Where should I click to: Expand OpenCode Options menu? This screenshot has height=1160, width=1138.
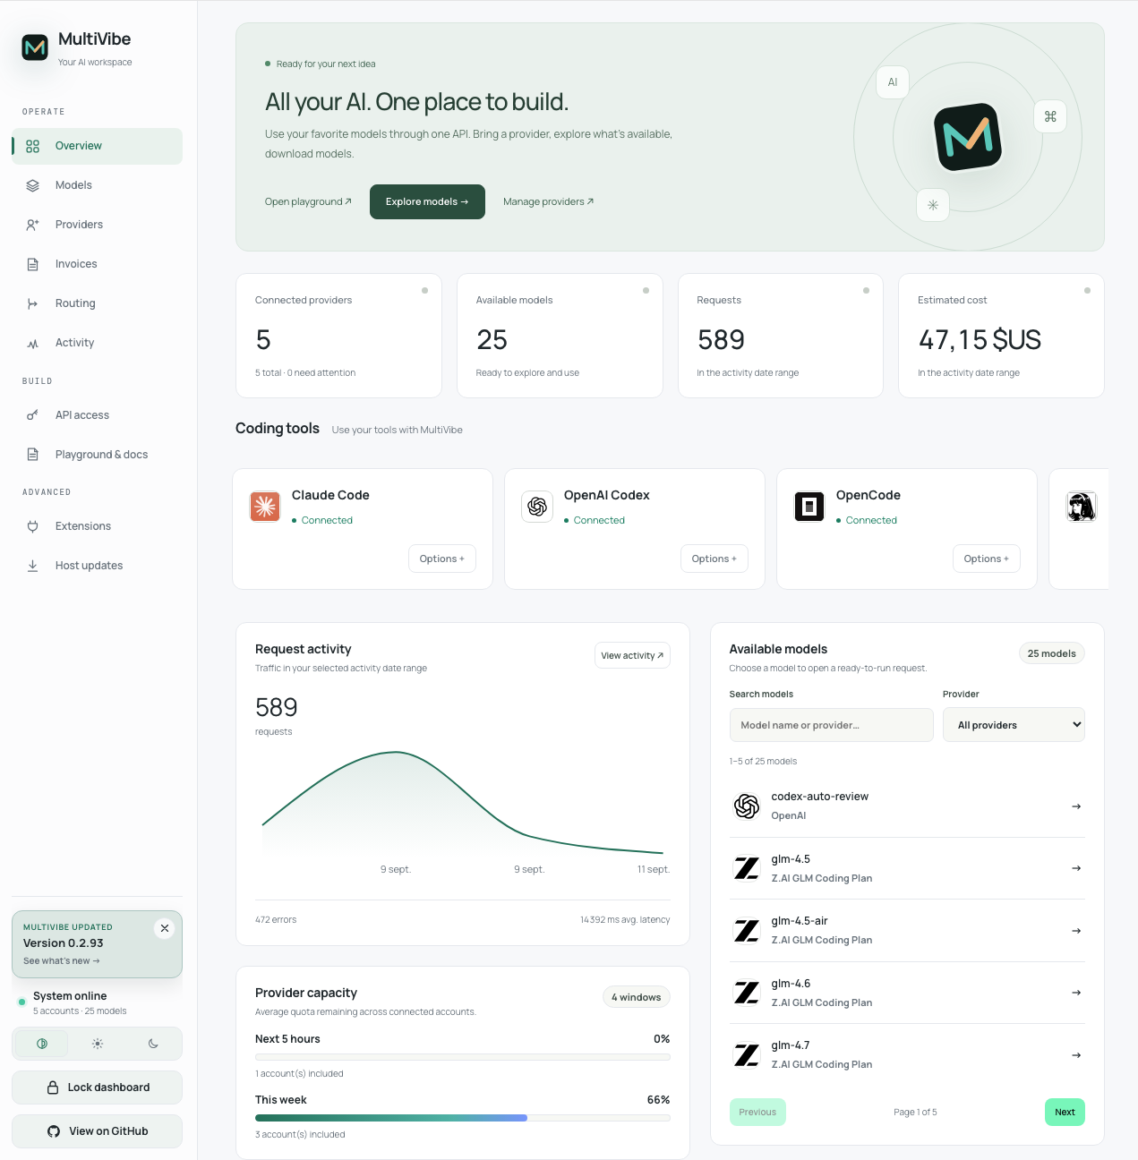(987, 559)
